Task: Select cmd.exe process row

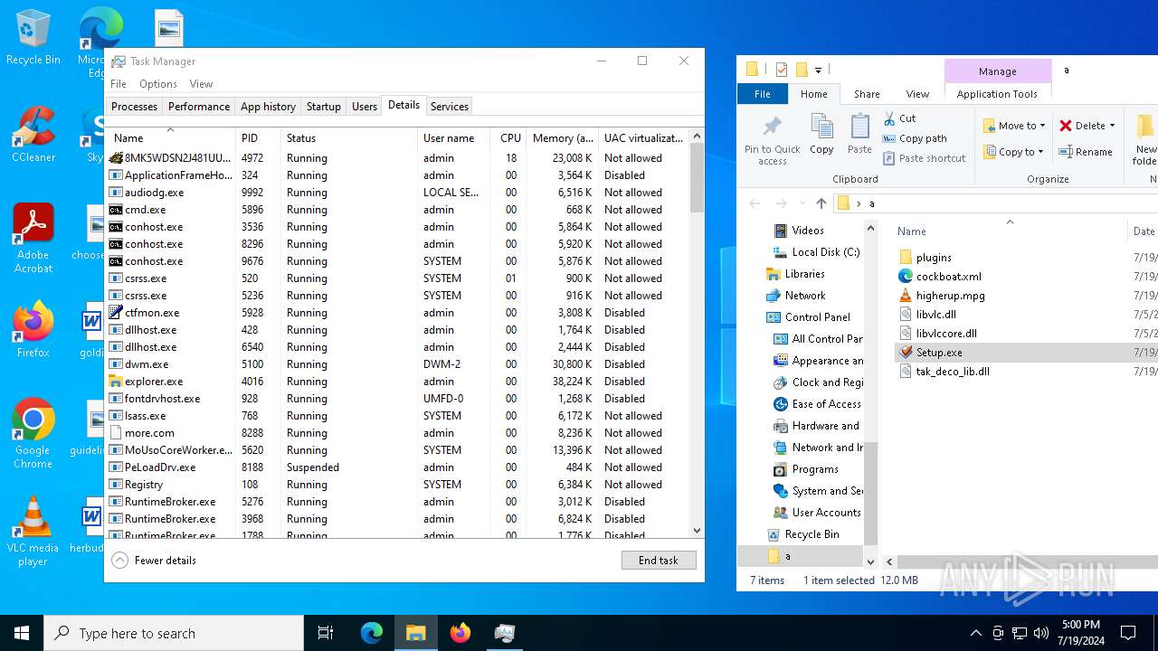Action: coord(397,210)
